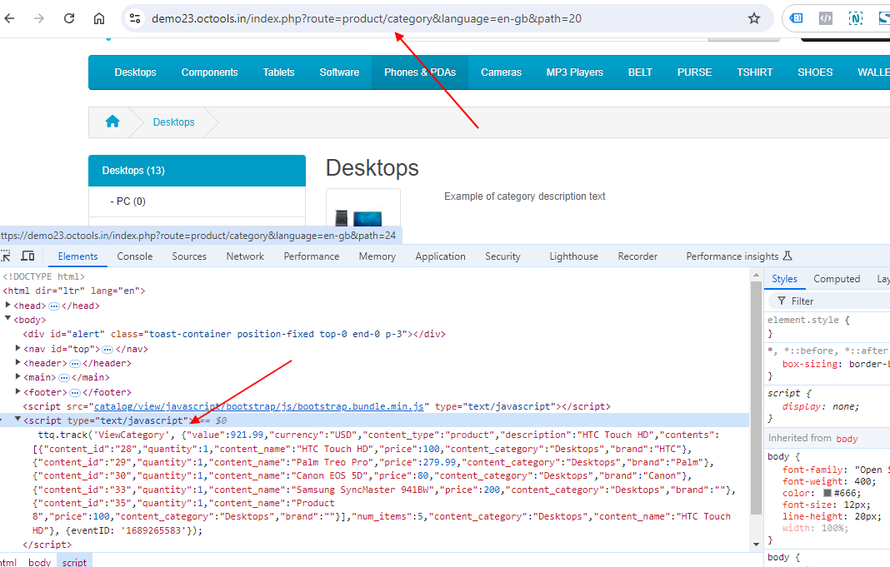Viewport: 890px width, 567px height.
Task: Open MP3 Players menu
Action: click(574, 72)
